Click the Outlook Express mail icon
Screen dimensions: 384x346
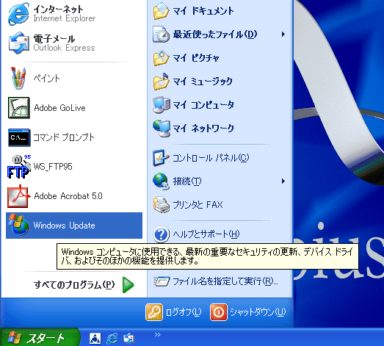coord(19,43)
